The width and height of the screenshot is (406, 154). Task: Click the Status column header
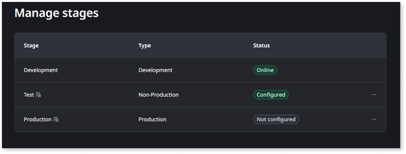[x=261, y=46]
